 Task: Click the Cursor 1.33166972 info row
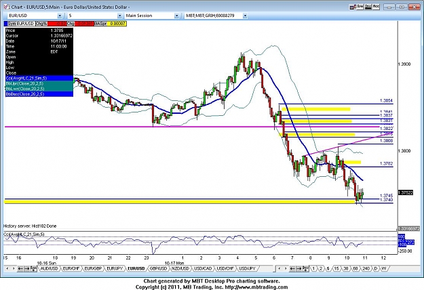[x=39, y=36]
